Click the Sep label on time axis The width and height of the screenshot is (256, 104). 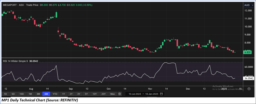coord(70,89)
